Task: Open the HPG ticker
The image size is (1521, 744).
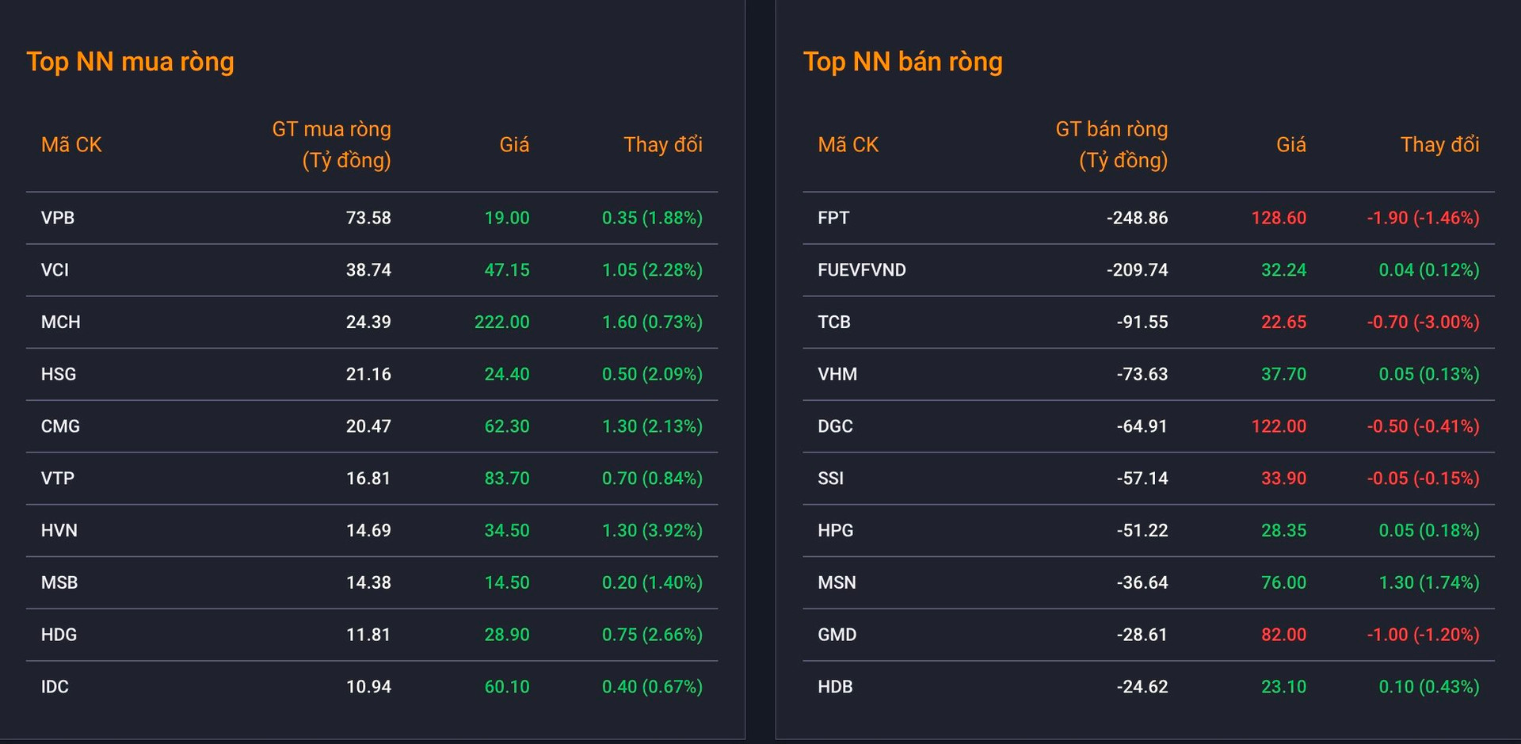Action: tap(836, 531)
